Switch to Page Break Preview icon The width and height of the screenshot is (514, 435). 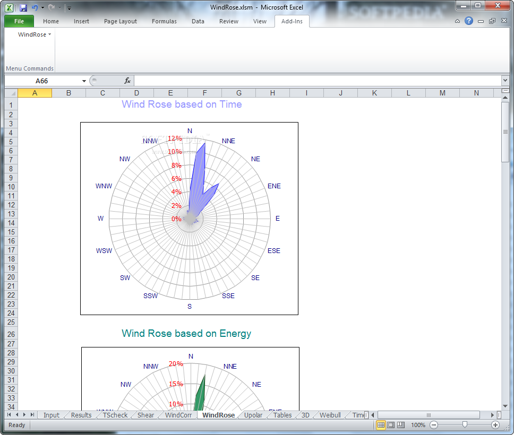[401, 425]
